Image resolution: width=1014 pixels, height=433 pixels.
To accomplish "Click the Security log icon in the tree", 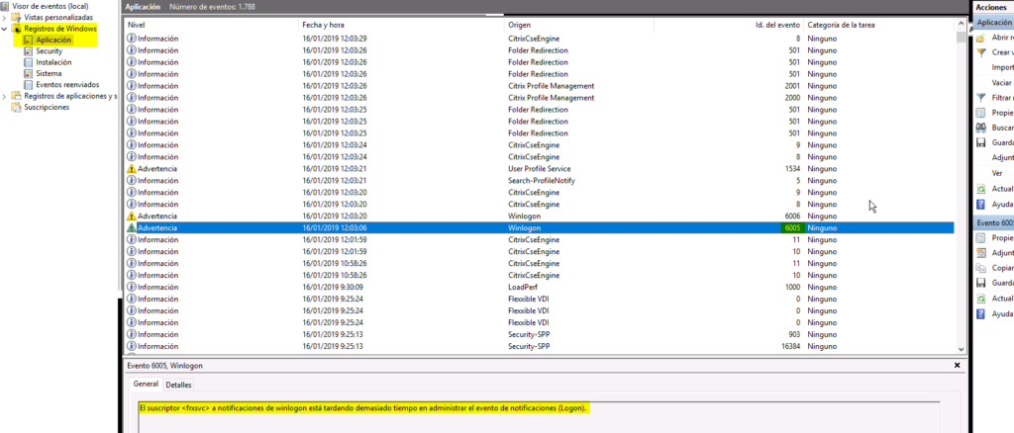I will point(28,51).
